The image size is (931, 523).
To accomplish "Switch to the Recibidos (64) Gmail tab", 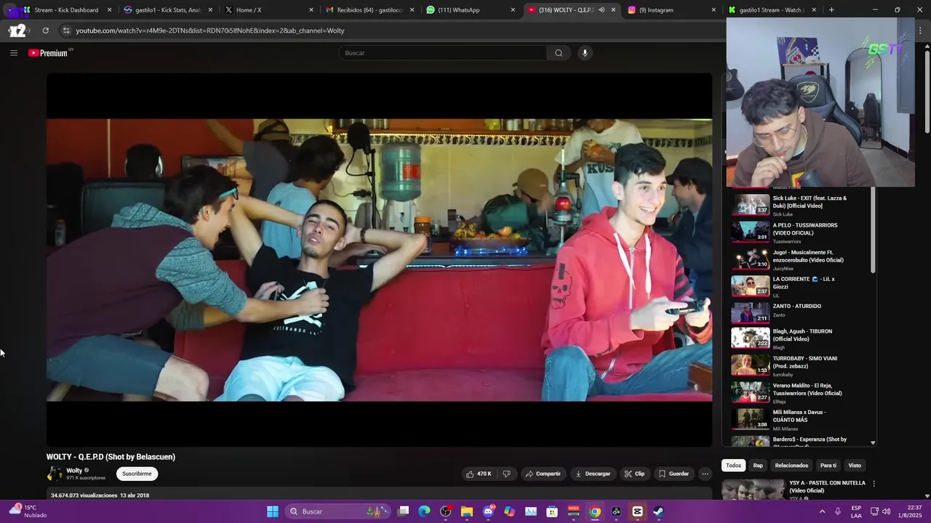I will point(369,10).
